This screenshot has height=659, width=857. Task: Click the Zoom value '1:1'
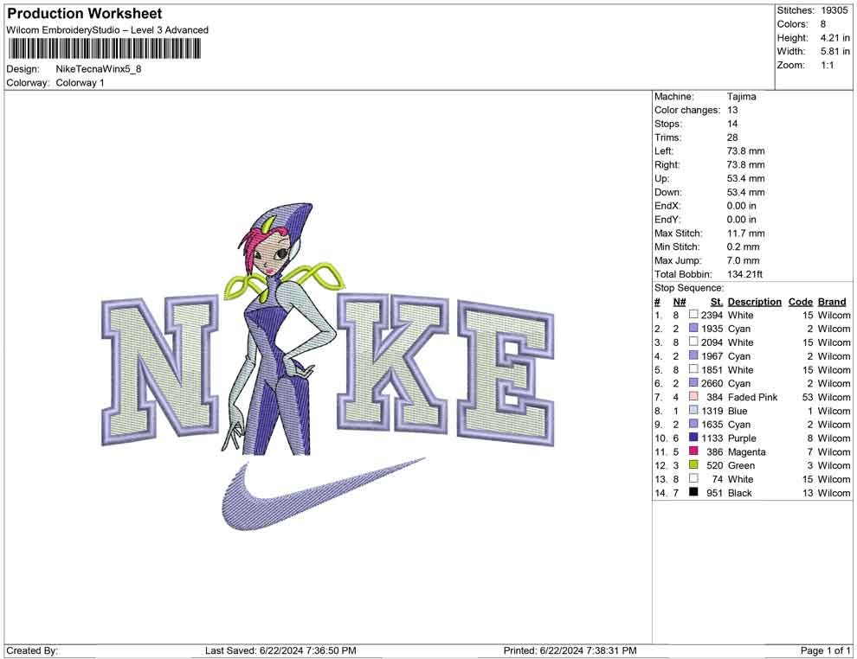click(x=827, y=65)
